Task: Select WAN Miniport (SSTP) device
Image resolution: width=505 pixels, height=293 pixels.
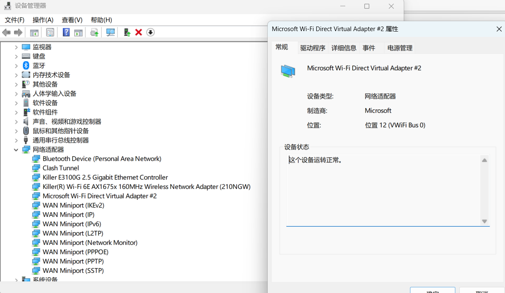Action: point(73,271)
